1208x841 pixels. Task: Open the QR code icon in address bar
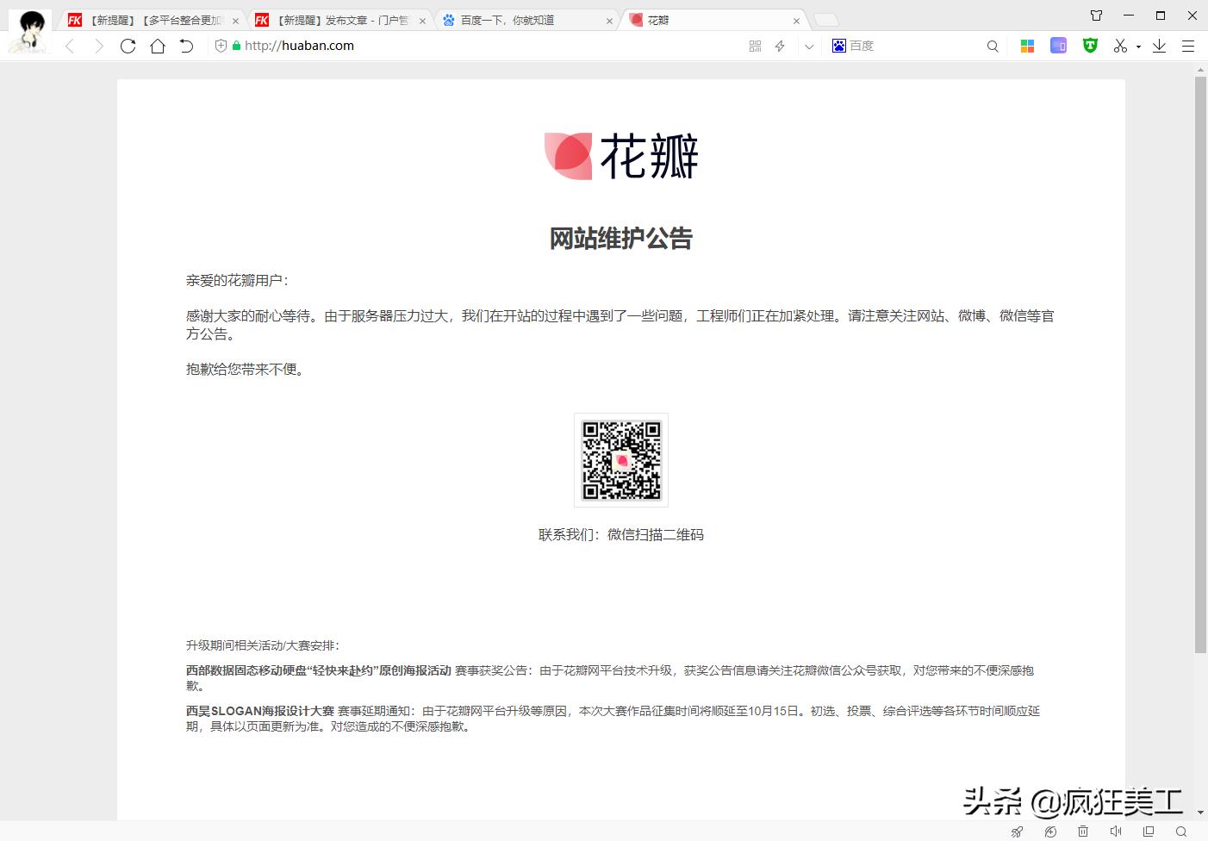755,47
